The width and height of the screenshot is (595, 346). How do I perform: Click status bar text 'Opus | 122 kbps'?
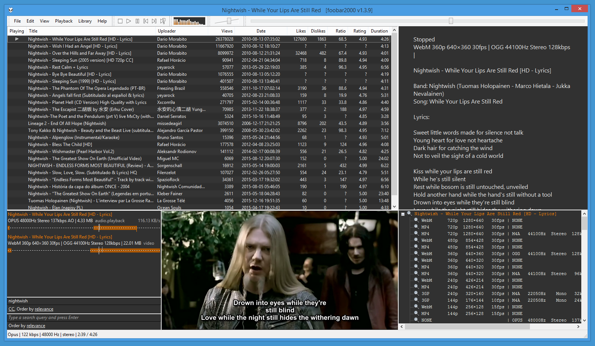(23, 335)
